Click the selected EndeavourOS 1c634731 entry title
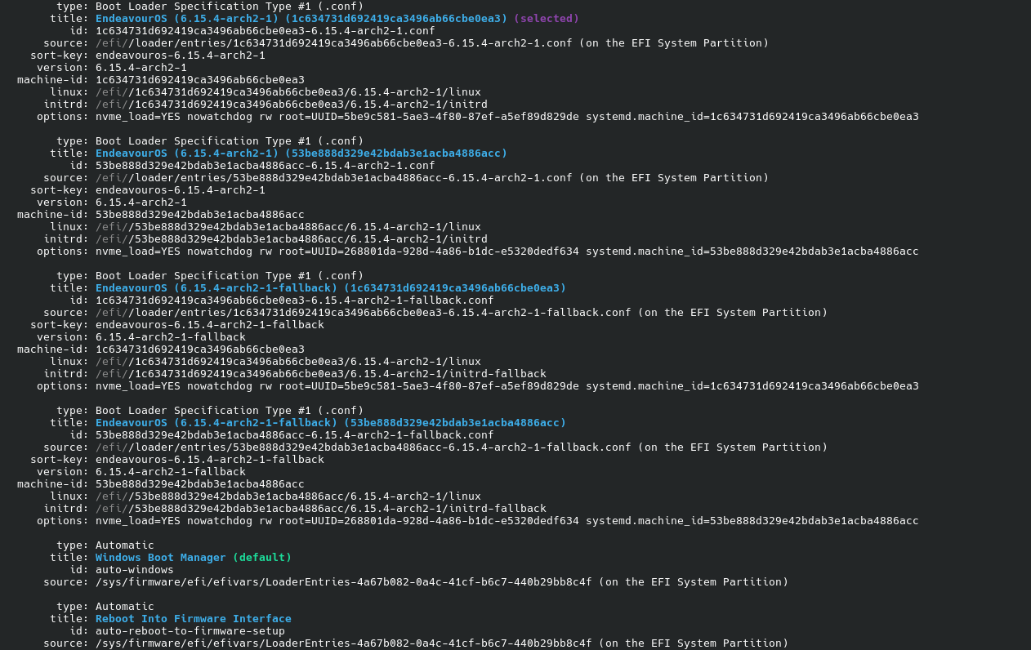Image resolution: width=1031 pixels, height=650 pixels. tap(301, 18)
